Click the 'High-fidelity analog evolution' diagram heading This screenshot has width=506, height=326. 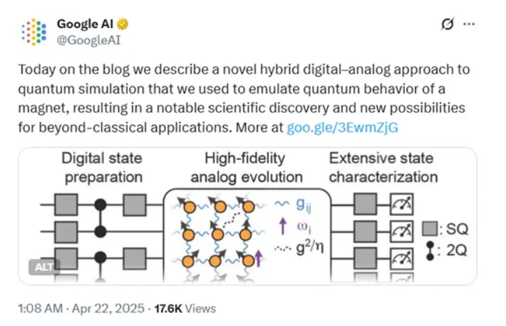click(246, 168)
